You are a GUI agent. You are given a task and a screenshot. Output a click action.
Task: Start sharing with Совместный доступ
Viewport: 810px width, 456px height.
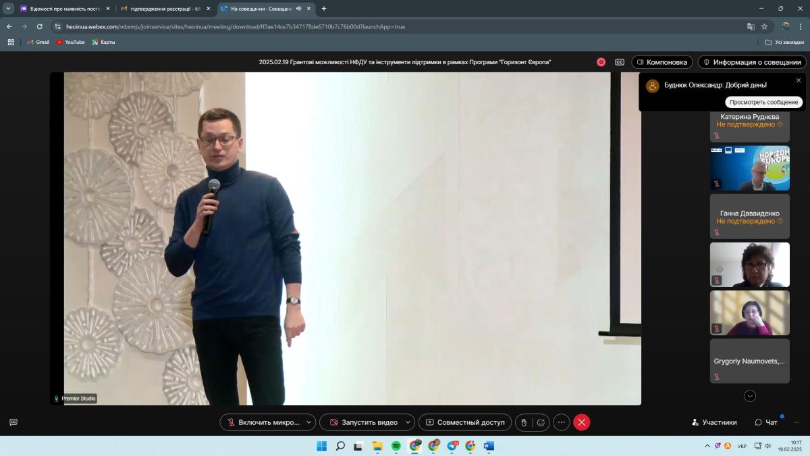(464, 422)
